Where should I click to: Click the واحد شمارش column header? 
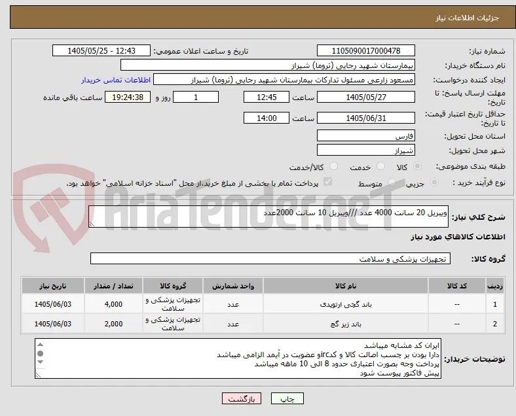[x=233, y=286]
